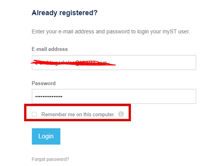Click the red highlight box around Remember me

[78, 113]
